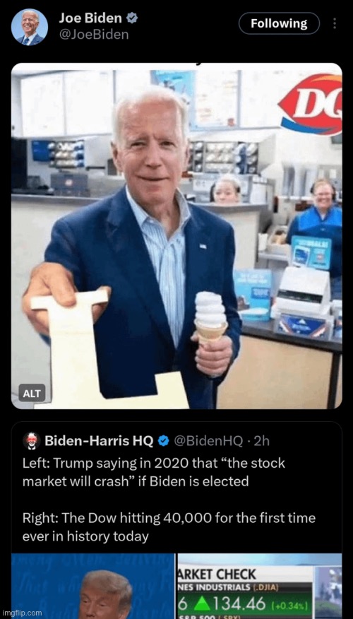This screenshot has height=619, width=353.
Task: Select the Joe Biden display name
Action: tap(90, 18)
